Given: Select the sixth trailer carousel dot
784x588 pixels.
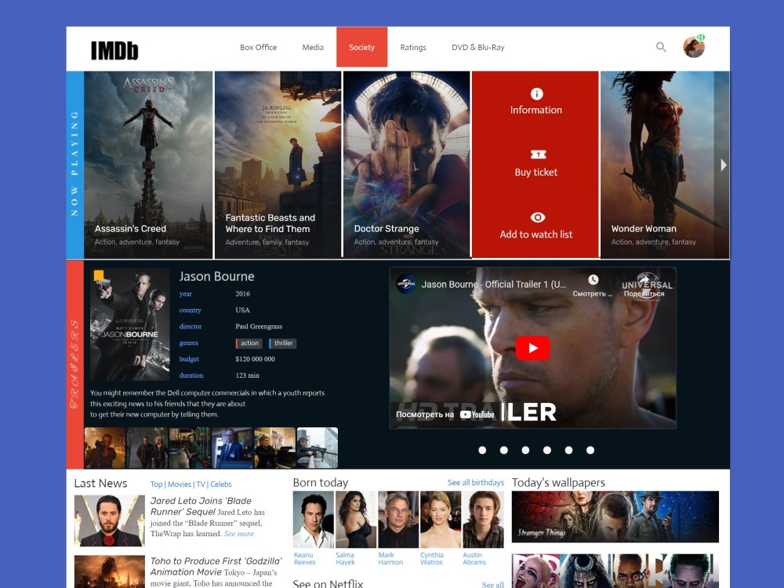Looking at the screenshot, I should point(590,450).
